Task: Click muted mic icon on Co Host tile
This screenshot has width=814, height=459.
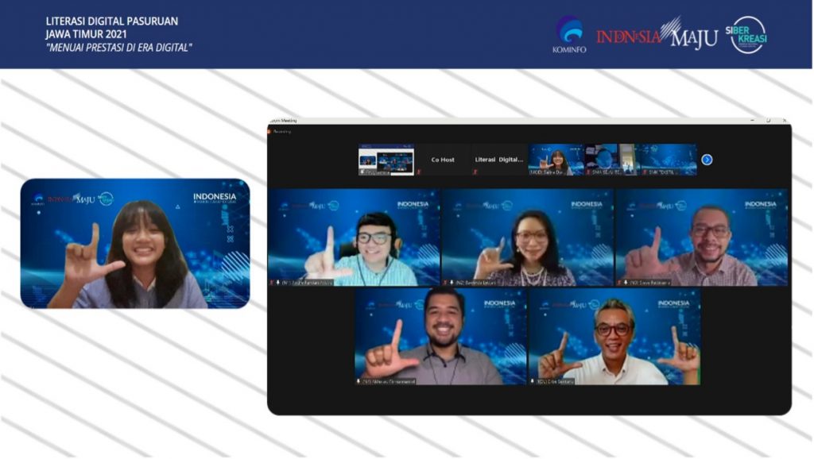Action: [x=419, y=172]
